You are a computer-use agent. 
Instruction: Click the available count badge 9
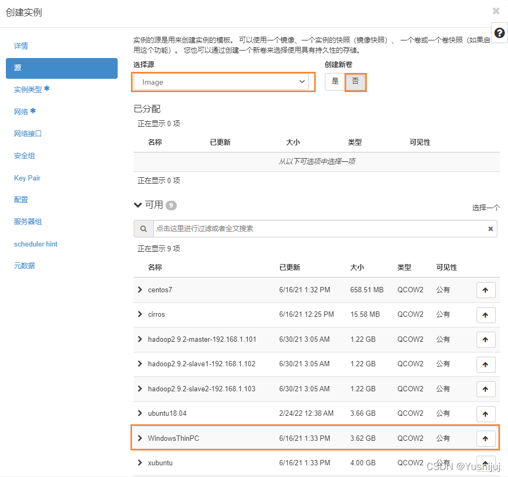[171, 205]
